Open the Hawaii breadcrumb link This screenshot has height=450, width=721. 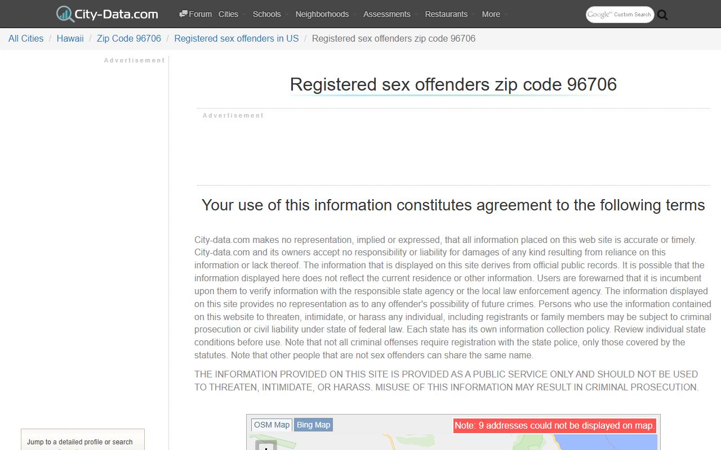point(70,38)
